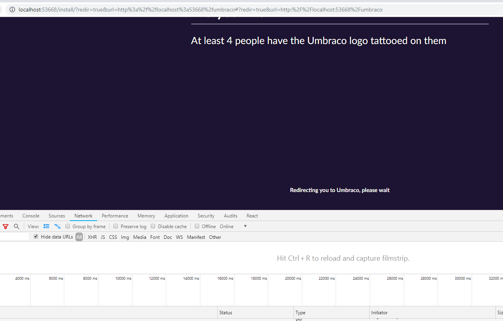The image size is (503, 321).
Task: Filter requests by Manifest
Action: tap(196, 237)
